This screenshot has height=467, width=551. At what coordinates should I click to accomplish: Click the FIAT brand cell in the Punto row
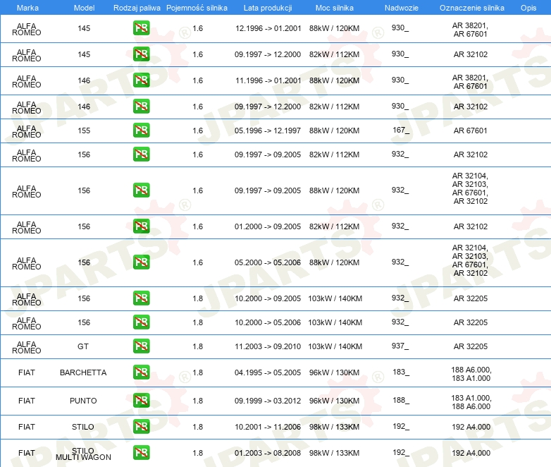(26, 401)
